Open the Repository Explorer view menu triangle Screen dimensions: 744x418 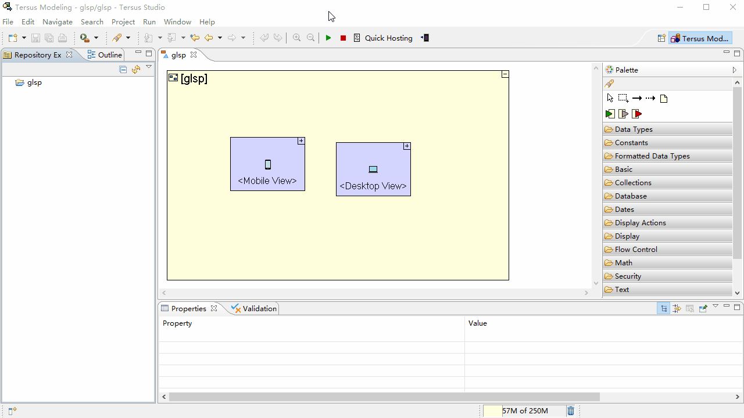tap(149, 67)
